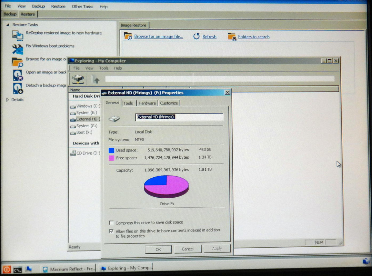Screen dimensions: 372x276
Task: Click the Folders to search folder icon
Action: point(232,37)
